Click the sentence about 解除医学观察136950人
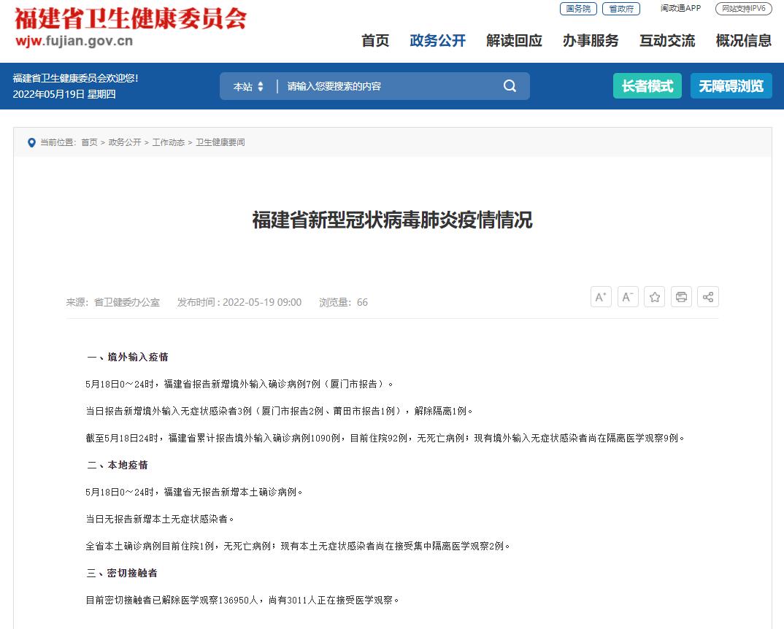Screen dimensions: 784x629 242,600
